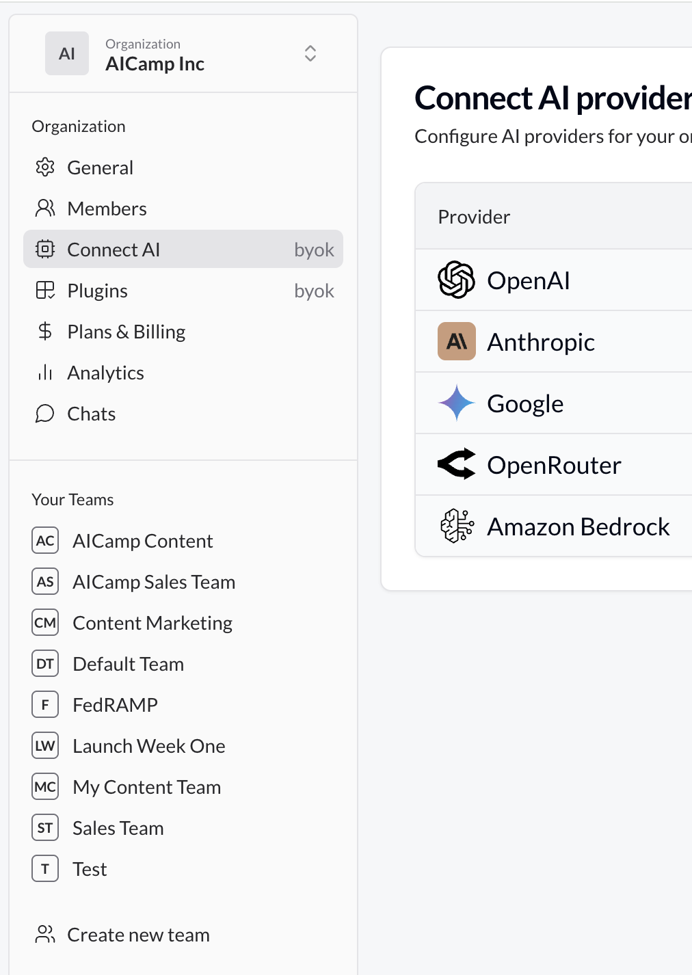Select the Google provider row
Viewport: 692px width, 975px height.
(x=554, y=403)
